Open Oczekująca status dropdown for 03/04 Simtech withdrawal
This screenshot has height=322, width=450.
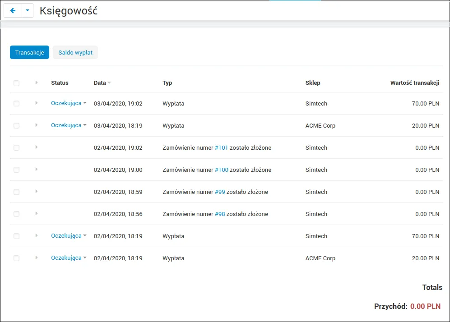[x=69, y=103]
